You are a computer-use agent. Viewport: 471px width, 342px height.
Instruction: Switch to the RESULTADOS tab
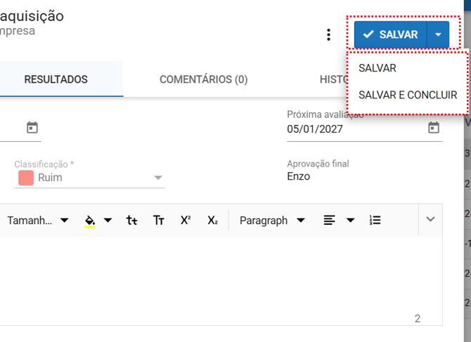tap(56, 79)
